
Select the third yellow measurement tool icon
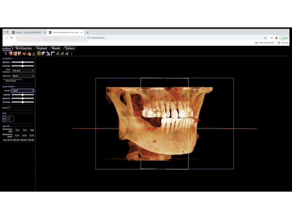click(67, 54)
